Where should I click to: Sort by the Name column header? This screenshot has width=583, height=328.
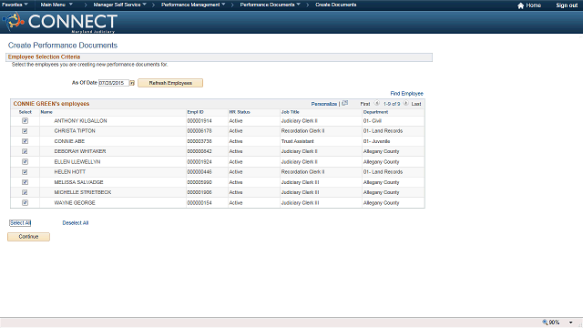click(46, 112)
